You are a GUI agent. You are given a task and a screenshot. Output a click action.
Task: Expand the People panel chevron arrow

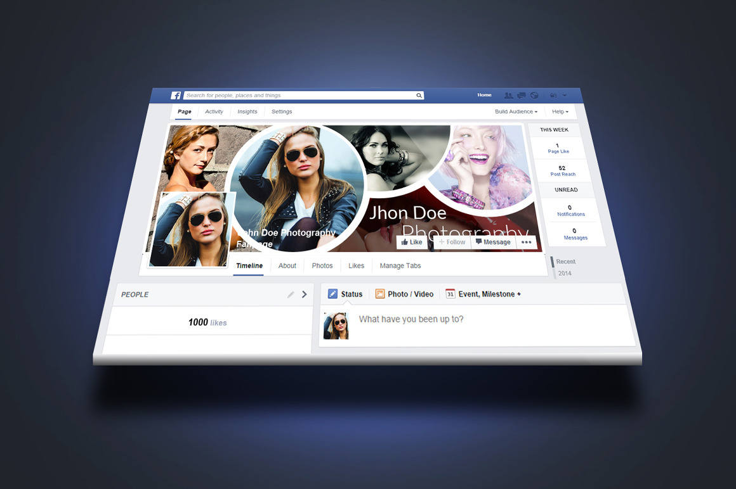[305, 295]
